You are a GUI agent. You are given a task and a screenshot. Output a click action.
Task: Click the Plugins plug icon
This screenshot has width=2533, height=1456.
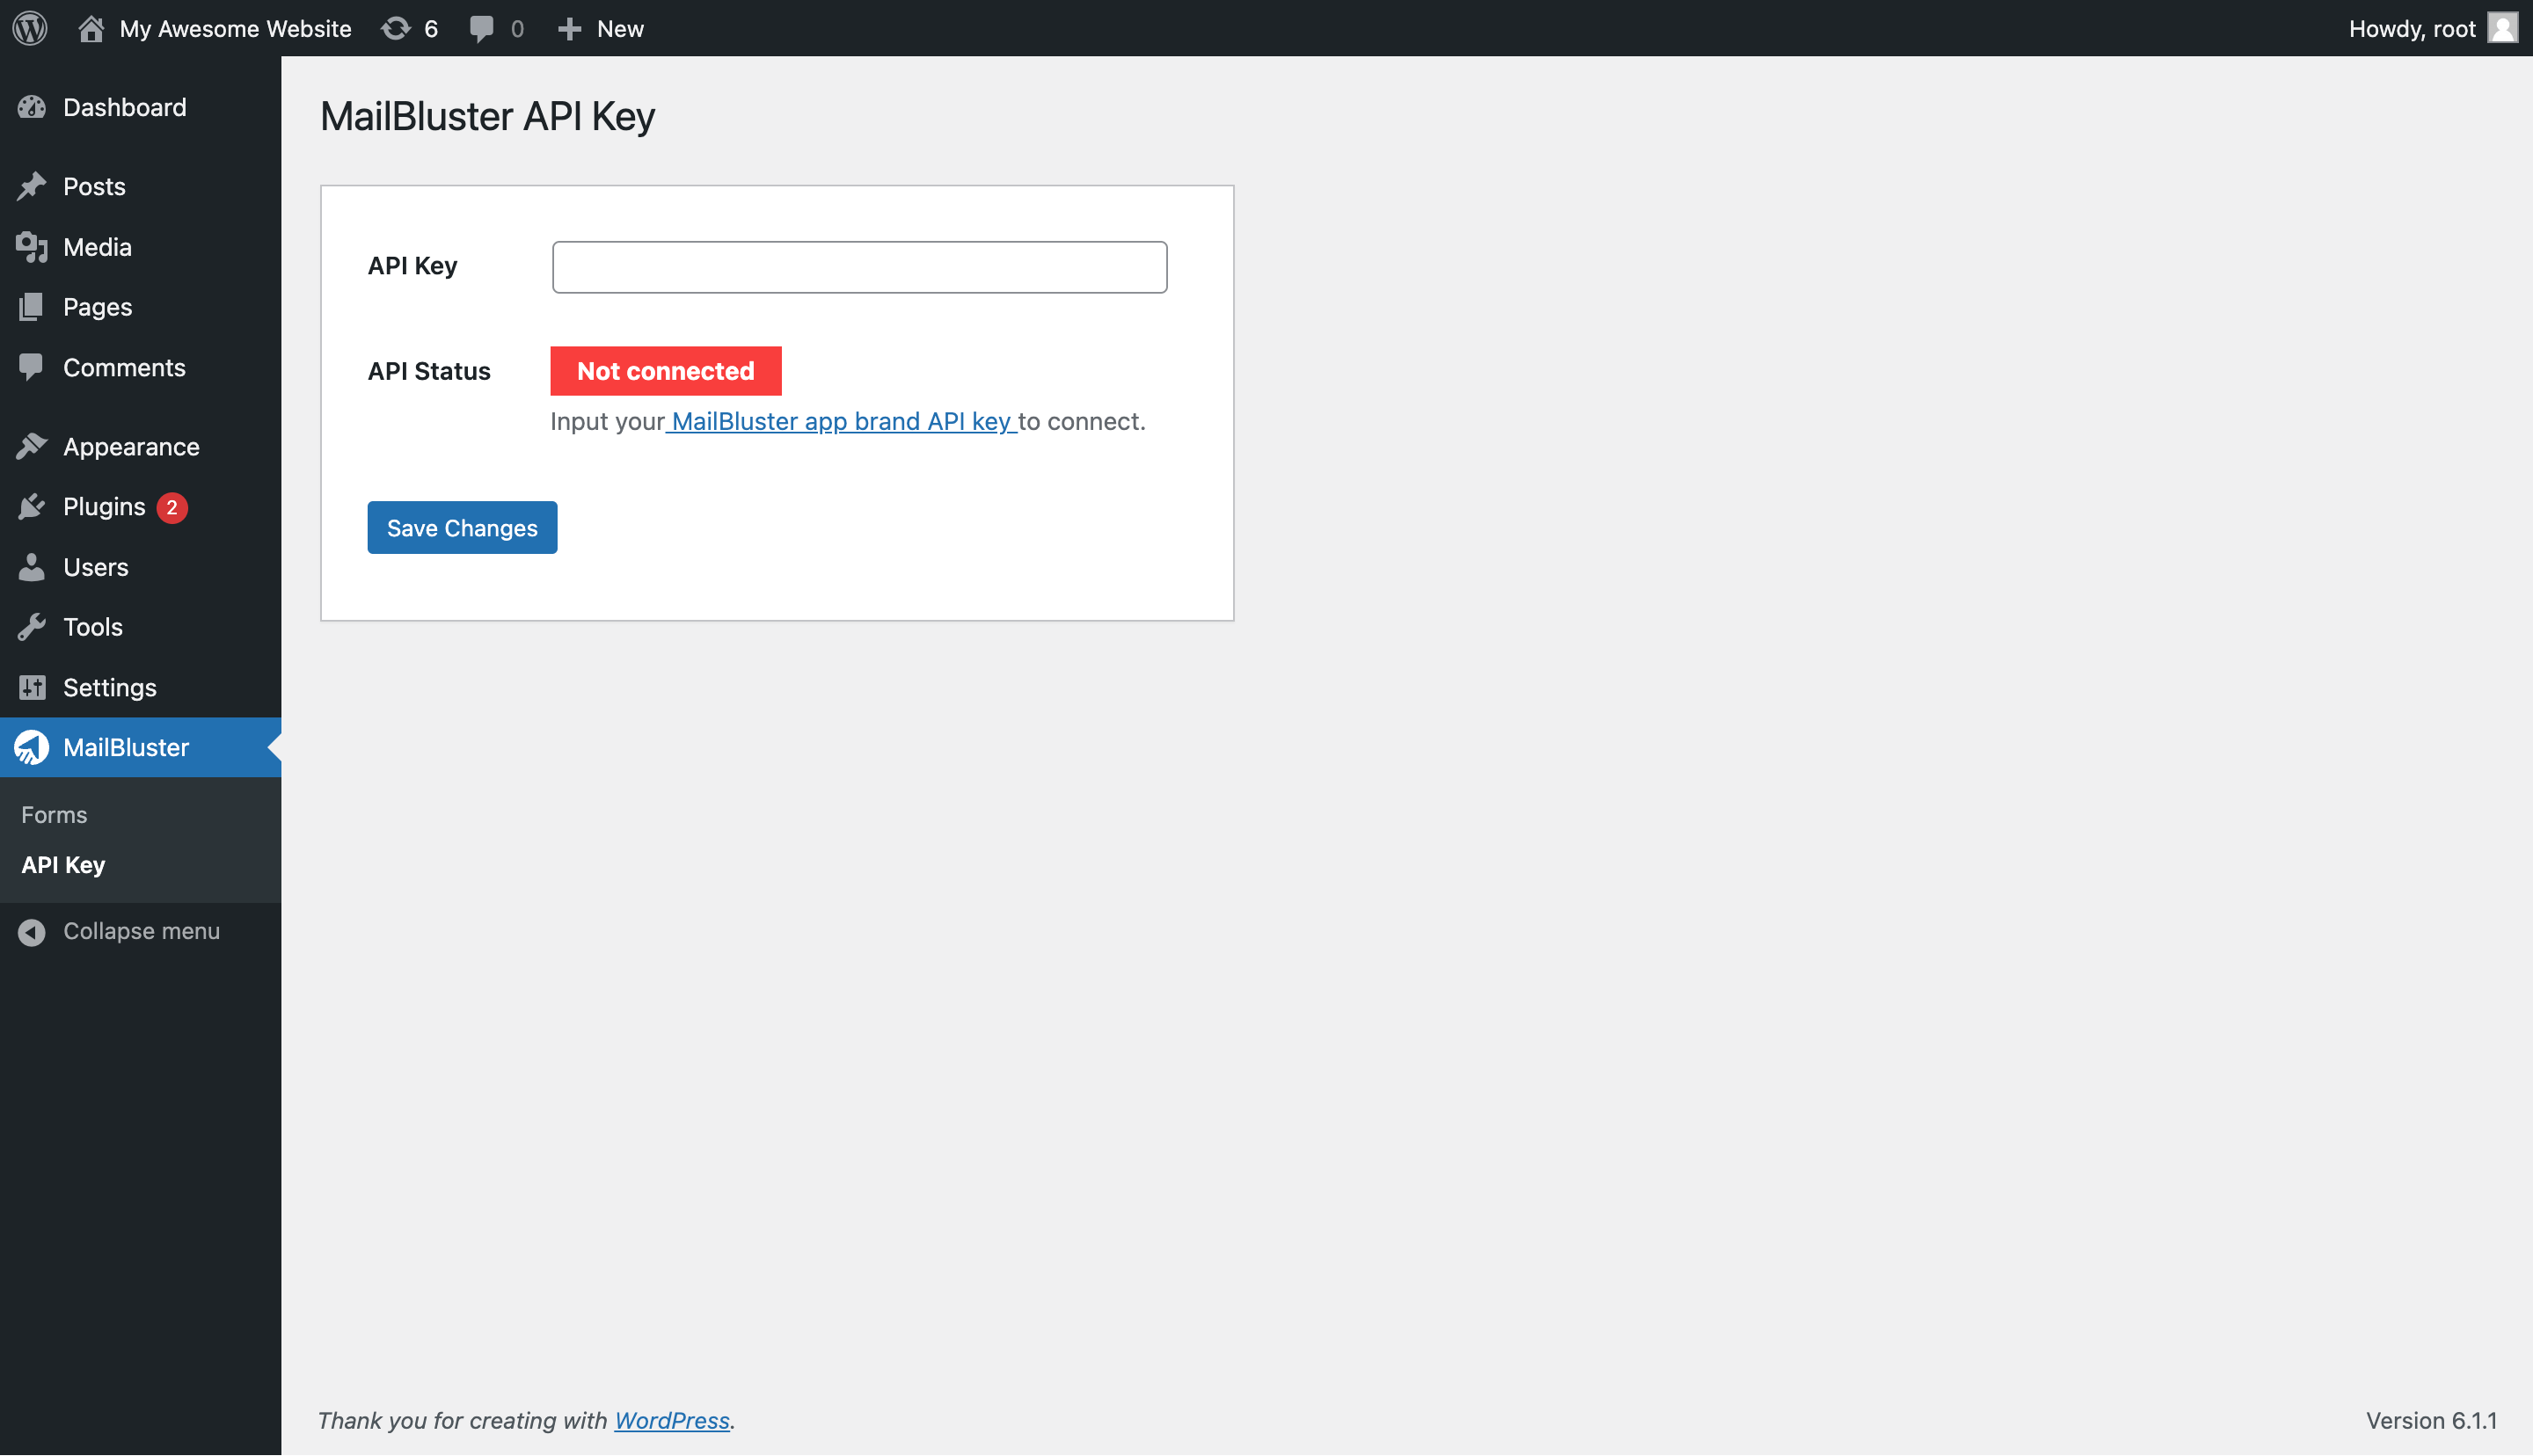pyautogui.click(x=32, y=507)
